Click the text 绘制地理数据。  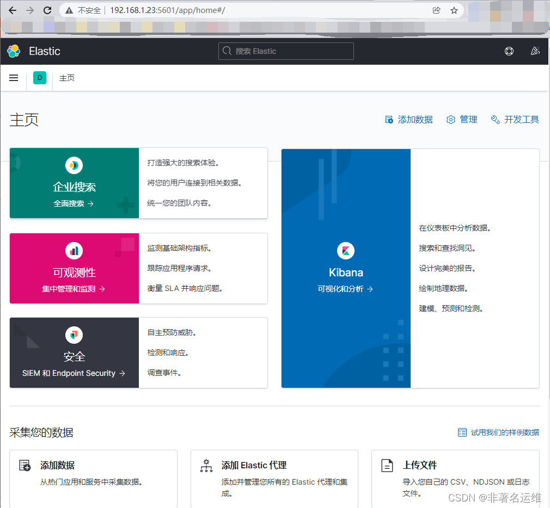[x=444, y=288]
